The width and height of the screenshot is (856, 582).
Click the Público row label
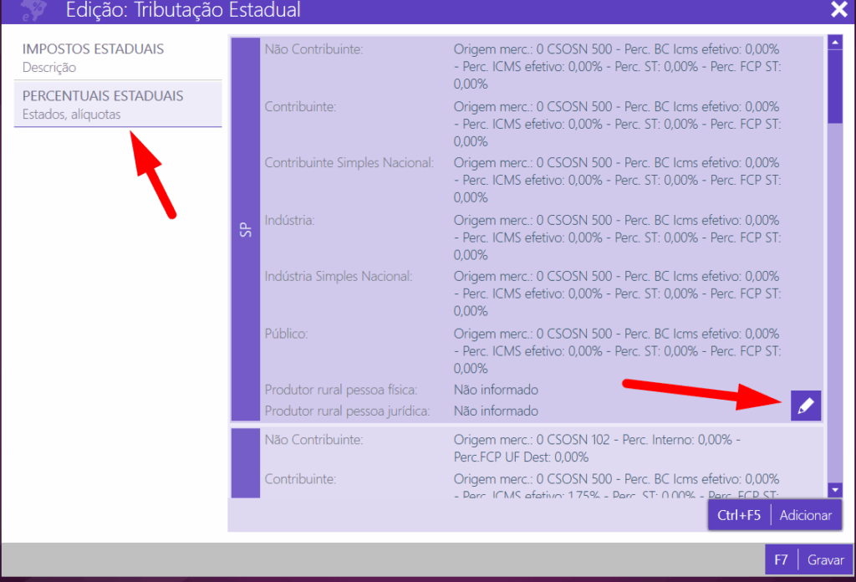(287, 334)
